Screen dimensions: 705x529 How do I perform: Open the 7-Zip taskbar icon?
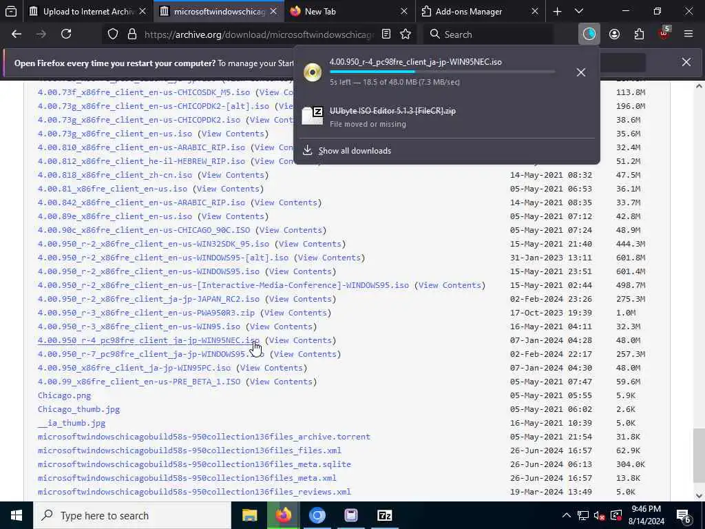(x=384, y=515)
